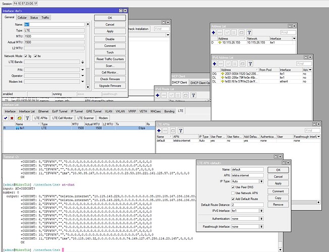The height and width of the screenshot is (252, 329).
Task: Switch to the Cellular tab
Action: tap(22, 18)
